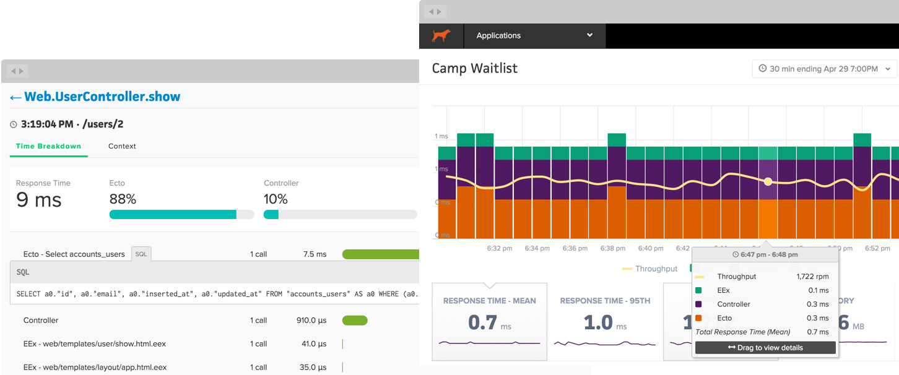Click forward arrow in Web.UserController window title bar
899x375 pixels.
point(20,71)
